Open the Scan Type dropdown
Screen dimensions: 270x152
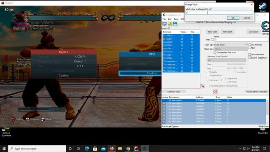[230, 45]
